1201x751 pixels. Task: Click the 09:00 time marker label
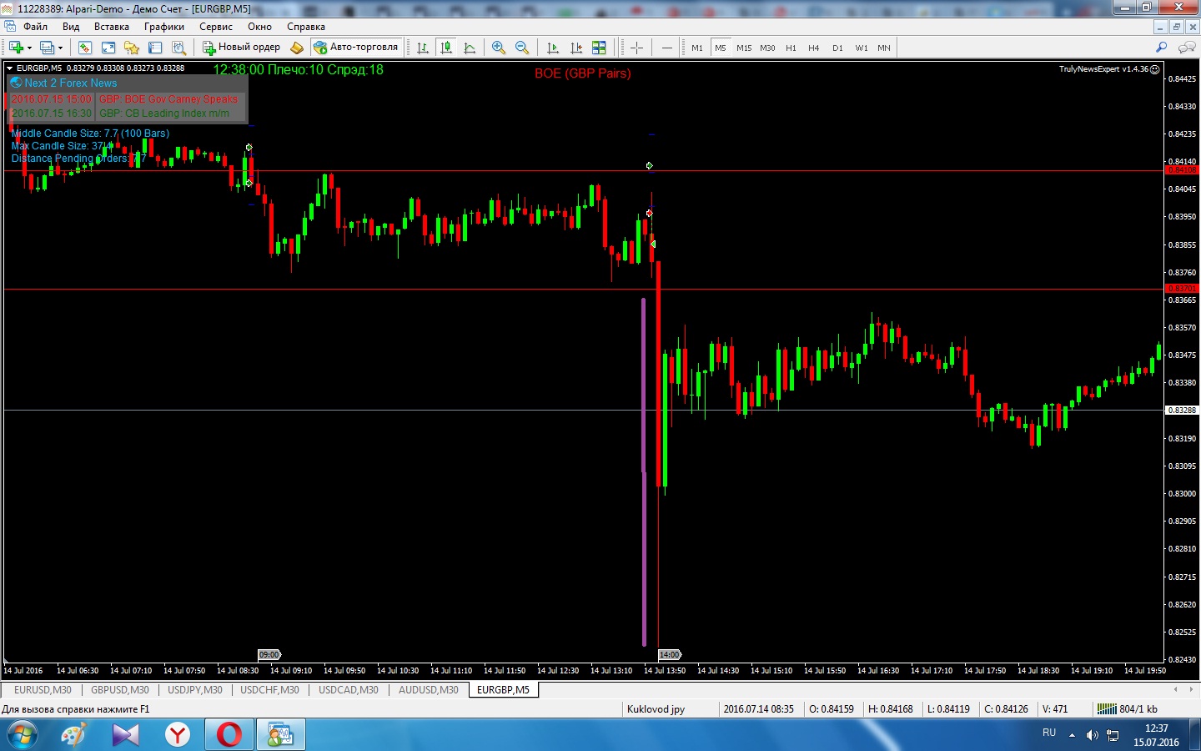click(269, 655)
